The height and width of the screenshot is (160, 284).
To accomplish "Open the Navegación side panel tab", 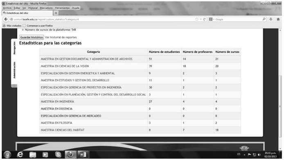I will click(x=14, y=48).
